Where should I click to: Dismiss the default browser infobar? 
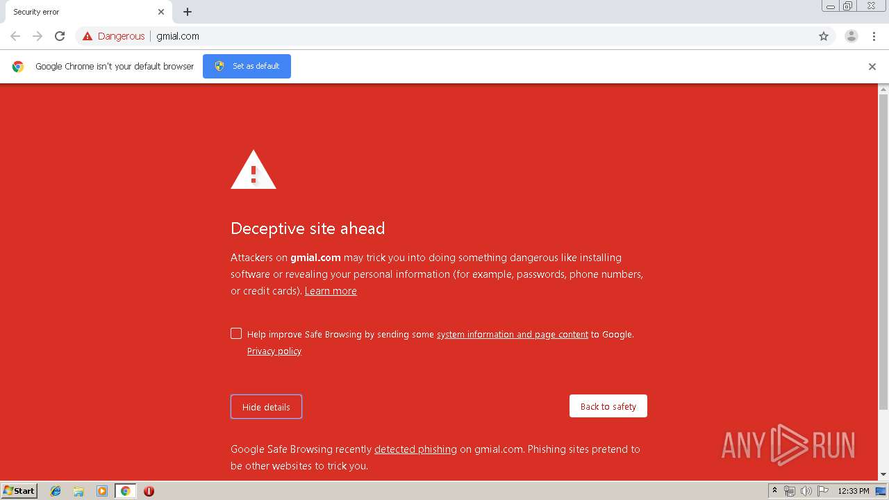point(872,67)
